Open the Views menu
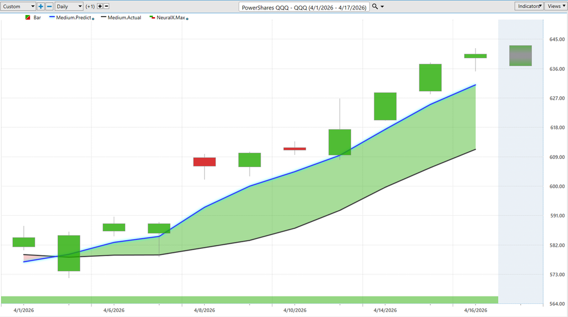Viewport: 568px width, 317px height. point(555,6)
